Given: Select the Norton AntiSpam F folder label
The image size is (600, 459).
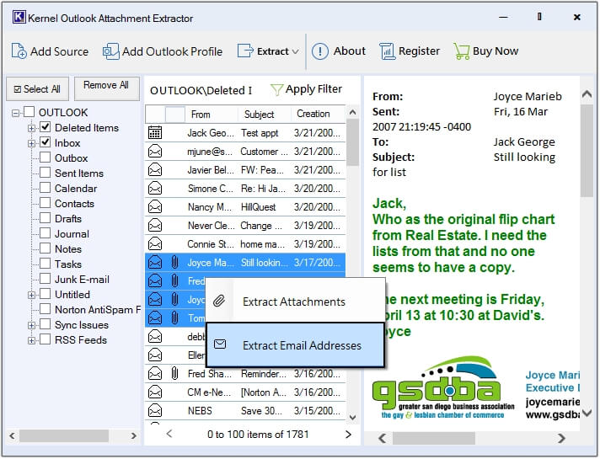Looking at the screenshot, I should point(98,309).
